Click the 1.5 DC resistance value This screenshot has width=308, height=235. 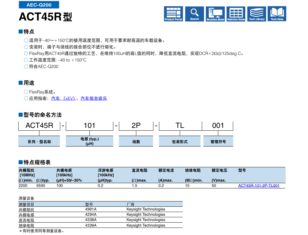[x=134, y=186]
